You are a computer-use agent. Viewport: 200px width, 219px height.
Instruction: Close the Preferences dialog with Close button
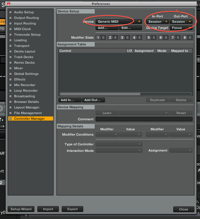[183, 209]
